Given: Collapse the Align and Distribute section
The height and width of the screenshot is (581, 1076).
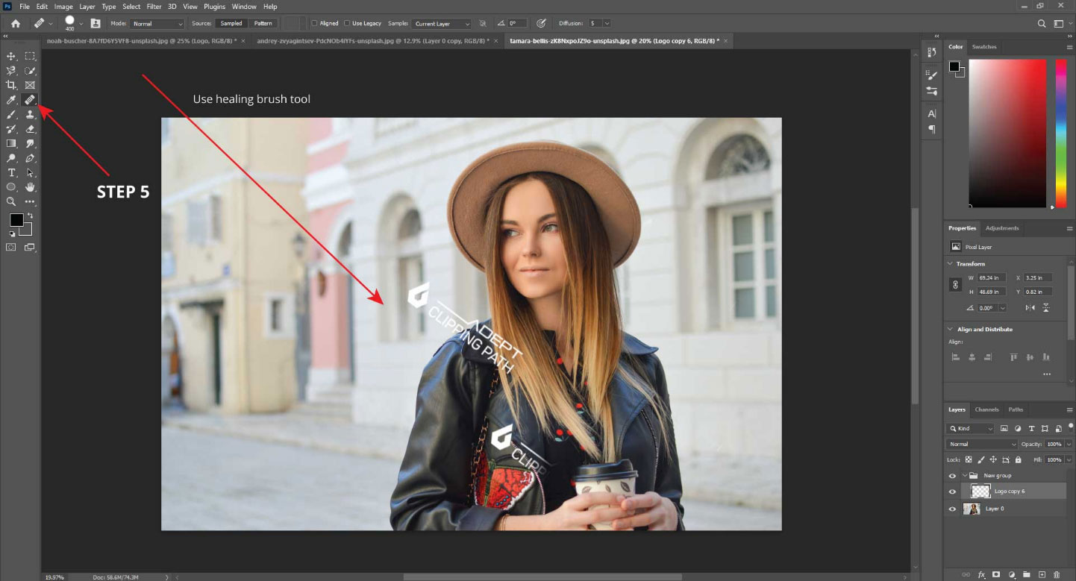Looking at the screenshot, I should coord(950,330).
